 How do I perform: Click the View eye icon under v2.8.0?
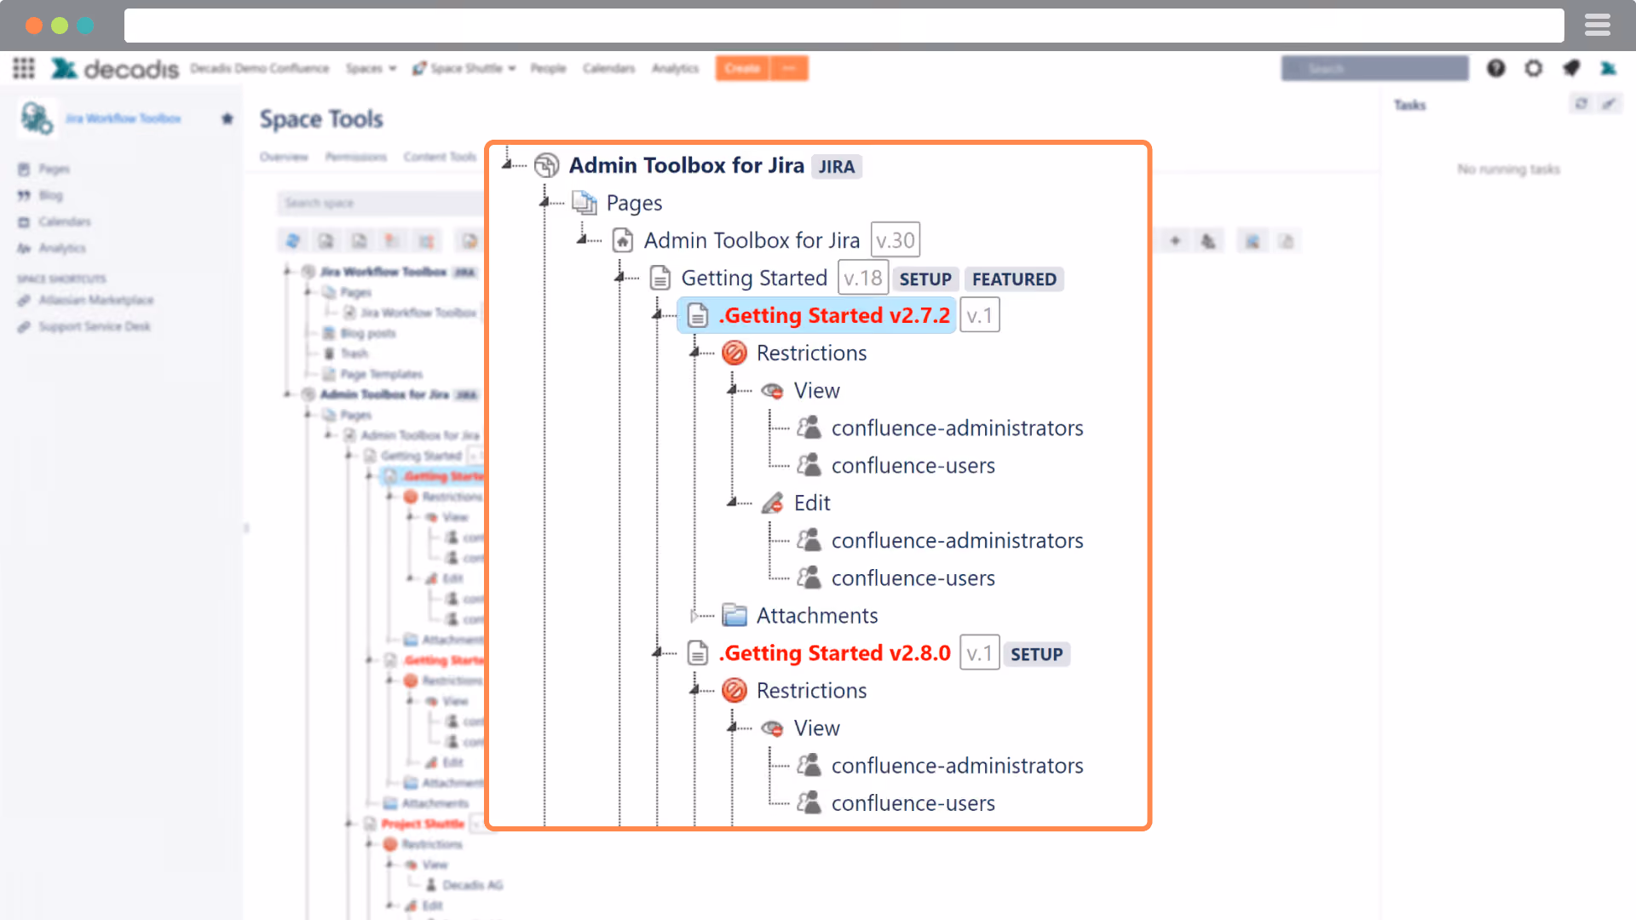coord(772,728)
